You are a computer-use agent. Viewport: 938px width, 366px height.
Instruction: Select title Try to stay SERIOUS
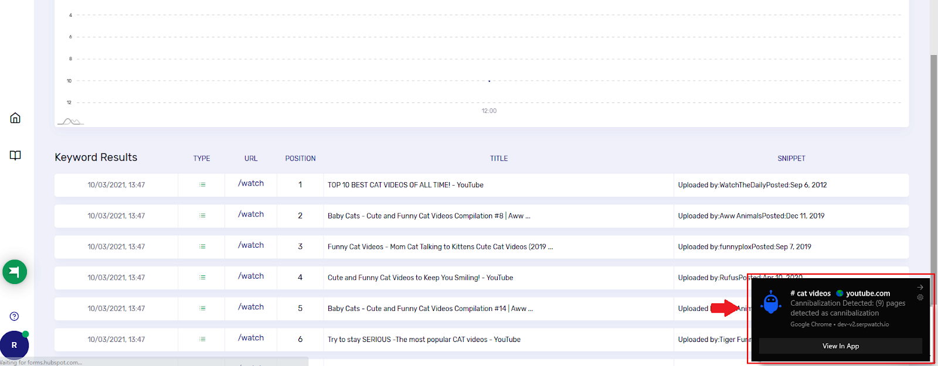point(424,340)
